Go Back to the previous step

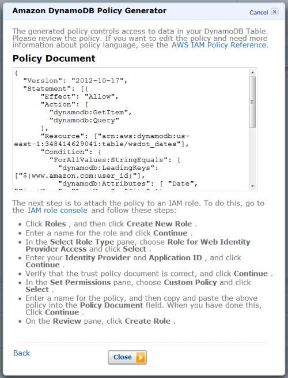pyautogui.click(x=21, y=353)
